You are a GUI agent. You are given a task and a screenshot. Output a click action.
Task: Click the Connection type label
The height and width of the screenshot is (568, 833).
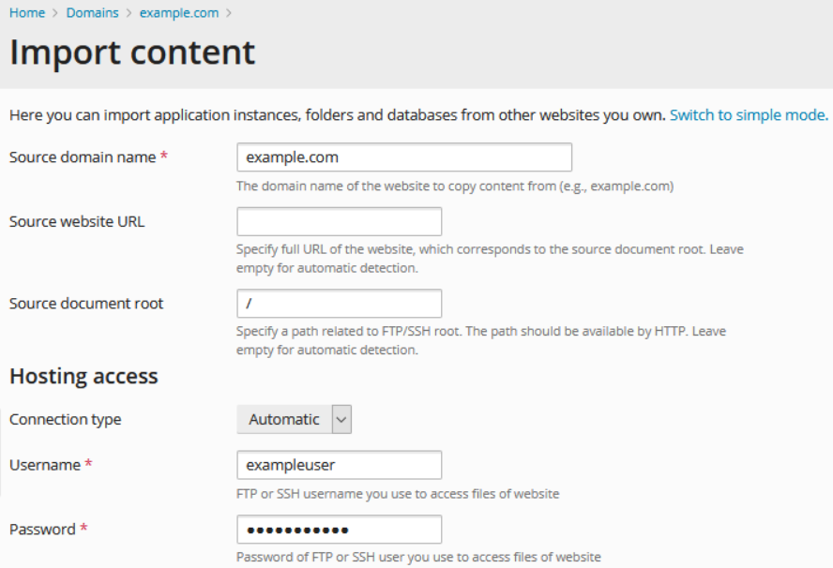click(65, 420)
